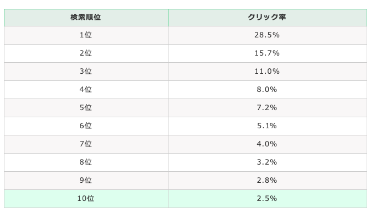Click the 11.0% cell
Viewport: 376px width, 218px height.
click(x=268, y=72)
